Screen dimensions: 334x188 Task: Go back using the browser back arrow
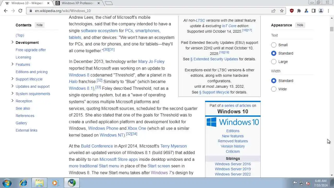pos(6,11)
